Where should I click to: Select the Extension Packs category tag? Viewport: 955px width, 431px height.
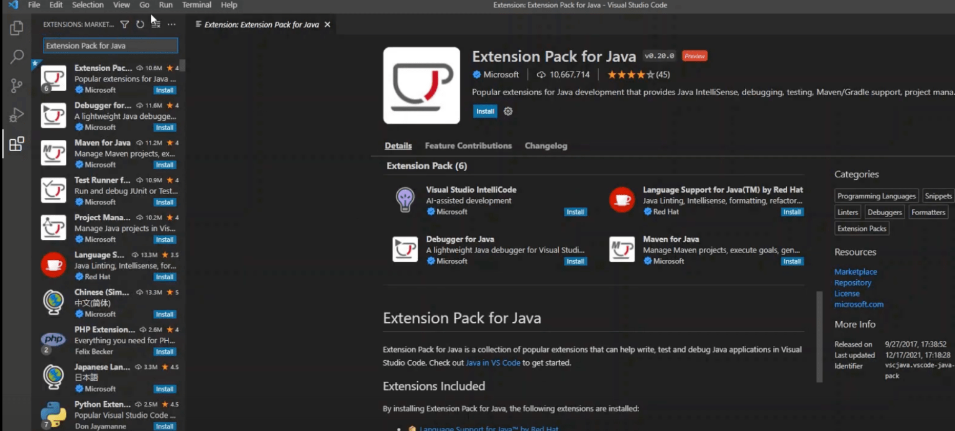(862, 228)
